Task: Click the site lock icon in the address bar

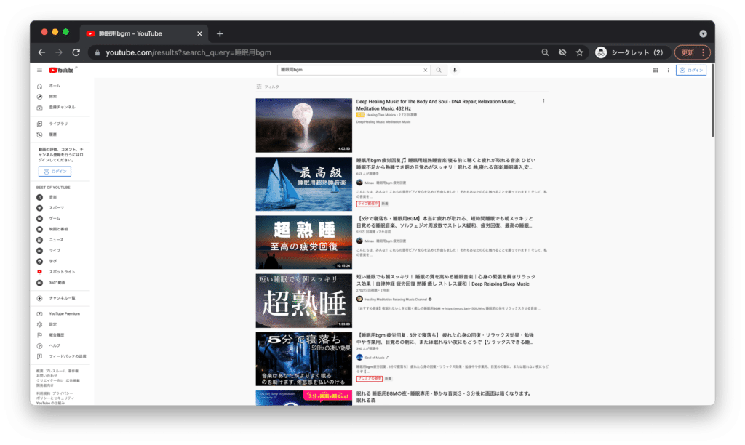Action: click(x=97, y=52)
